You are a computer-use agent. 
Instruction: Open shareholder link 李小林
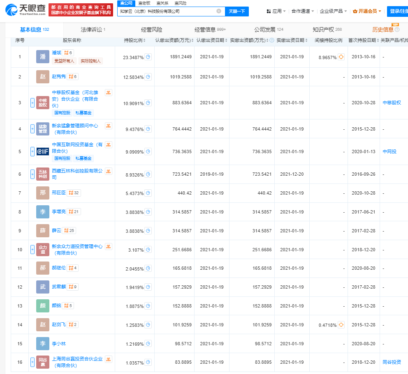coord(59,344)
